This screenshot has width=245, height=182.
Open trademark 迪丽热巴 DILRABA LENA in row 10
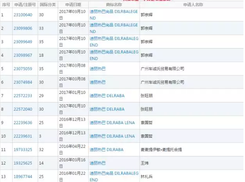click(x=112, y=136)
